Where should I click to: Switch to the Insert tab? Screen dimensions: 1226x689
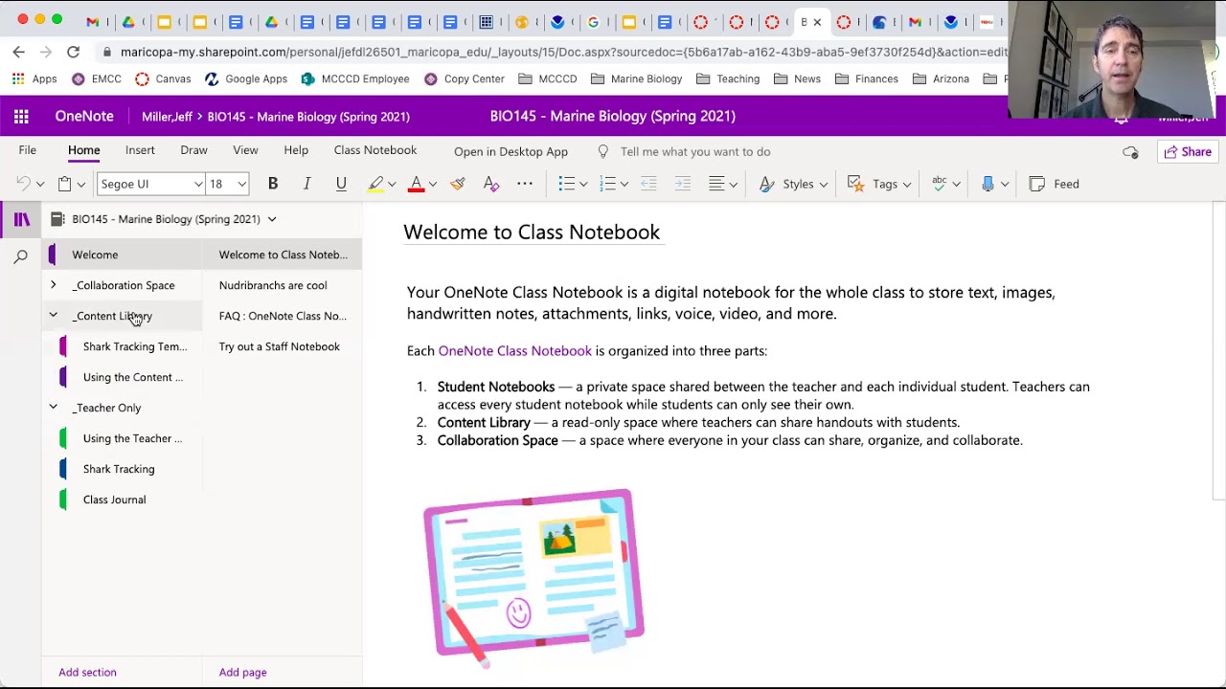point(140,150)
